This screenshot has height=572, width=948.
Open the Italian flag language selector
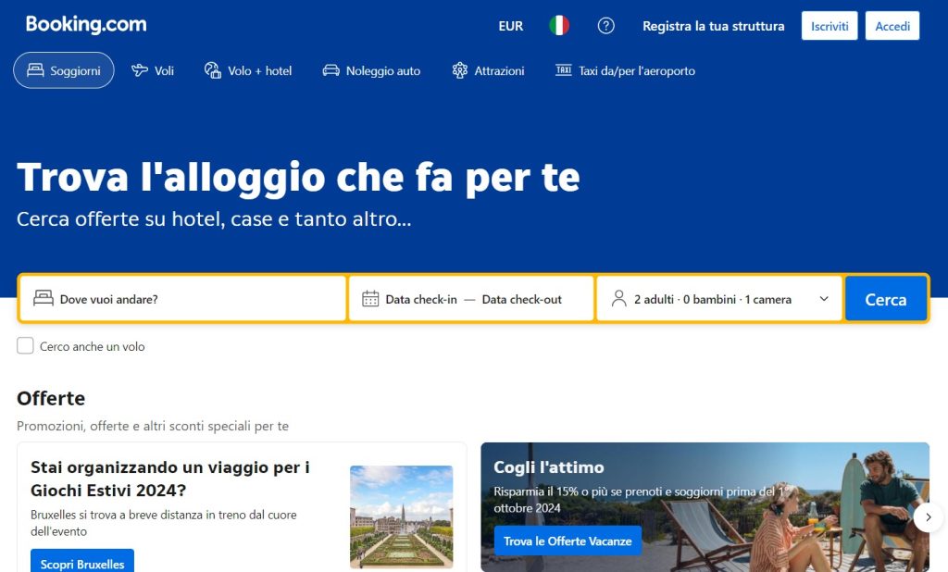(x=559, y=25)
